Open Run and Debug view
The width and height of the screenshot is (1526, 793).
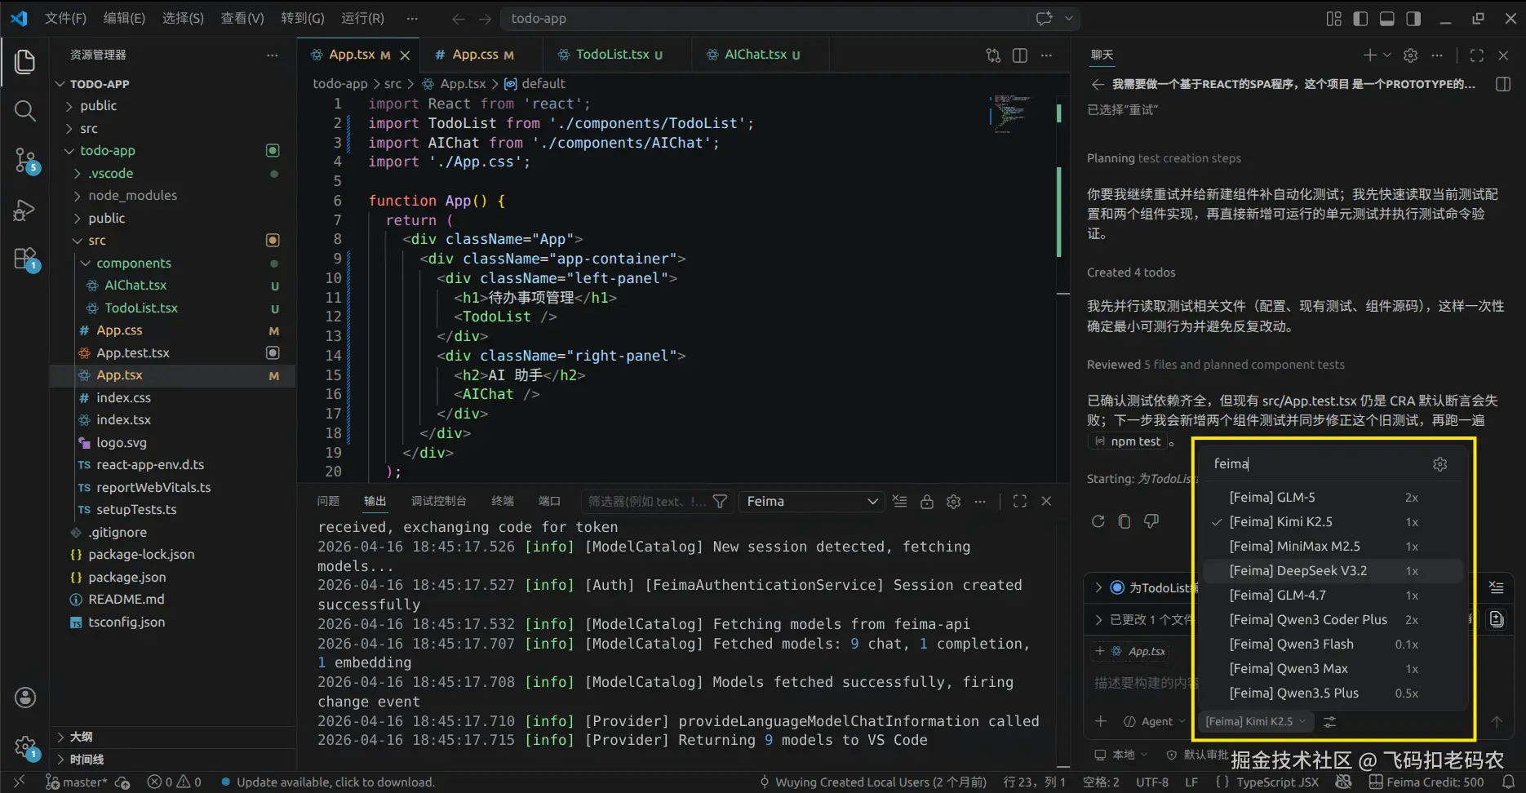[x=25, y=210]
